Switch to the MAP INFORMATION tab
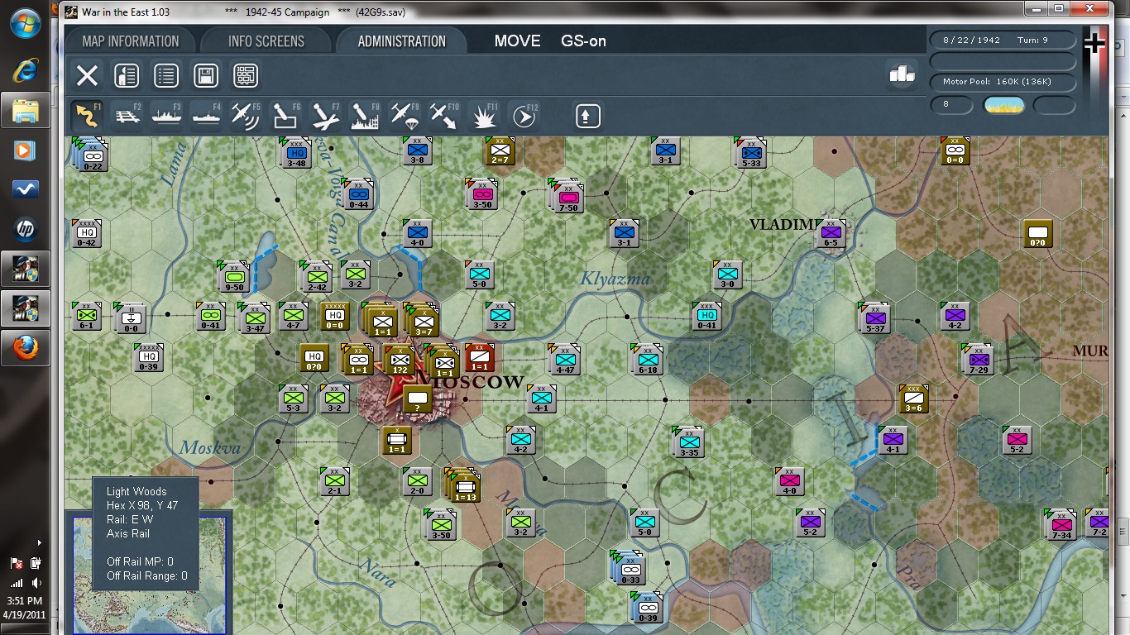 tap(131, 41)
